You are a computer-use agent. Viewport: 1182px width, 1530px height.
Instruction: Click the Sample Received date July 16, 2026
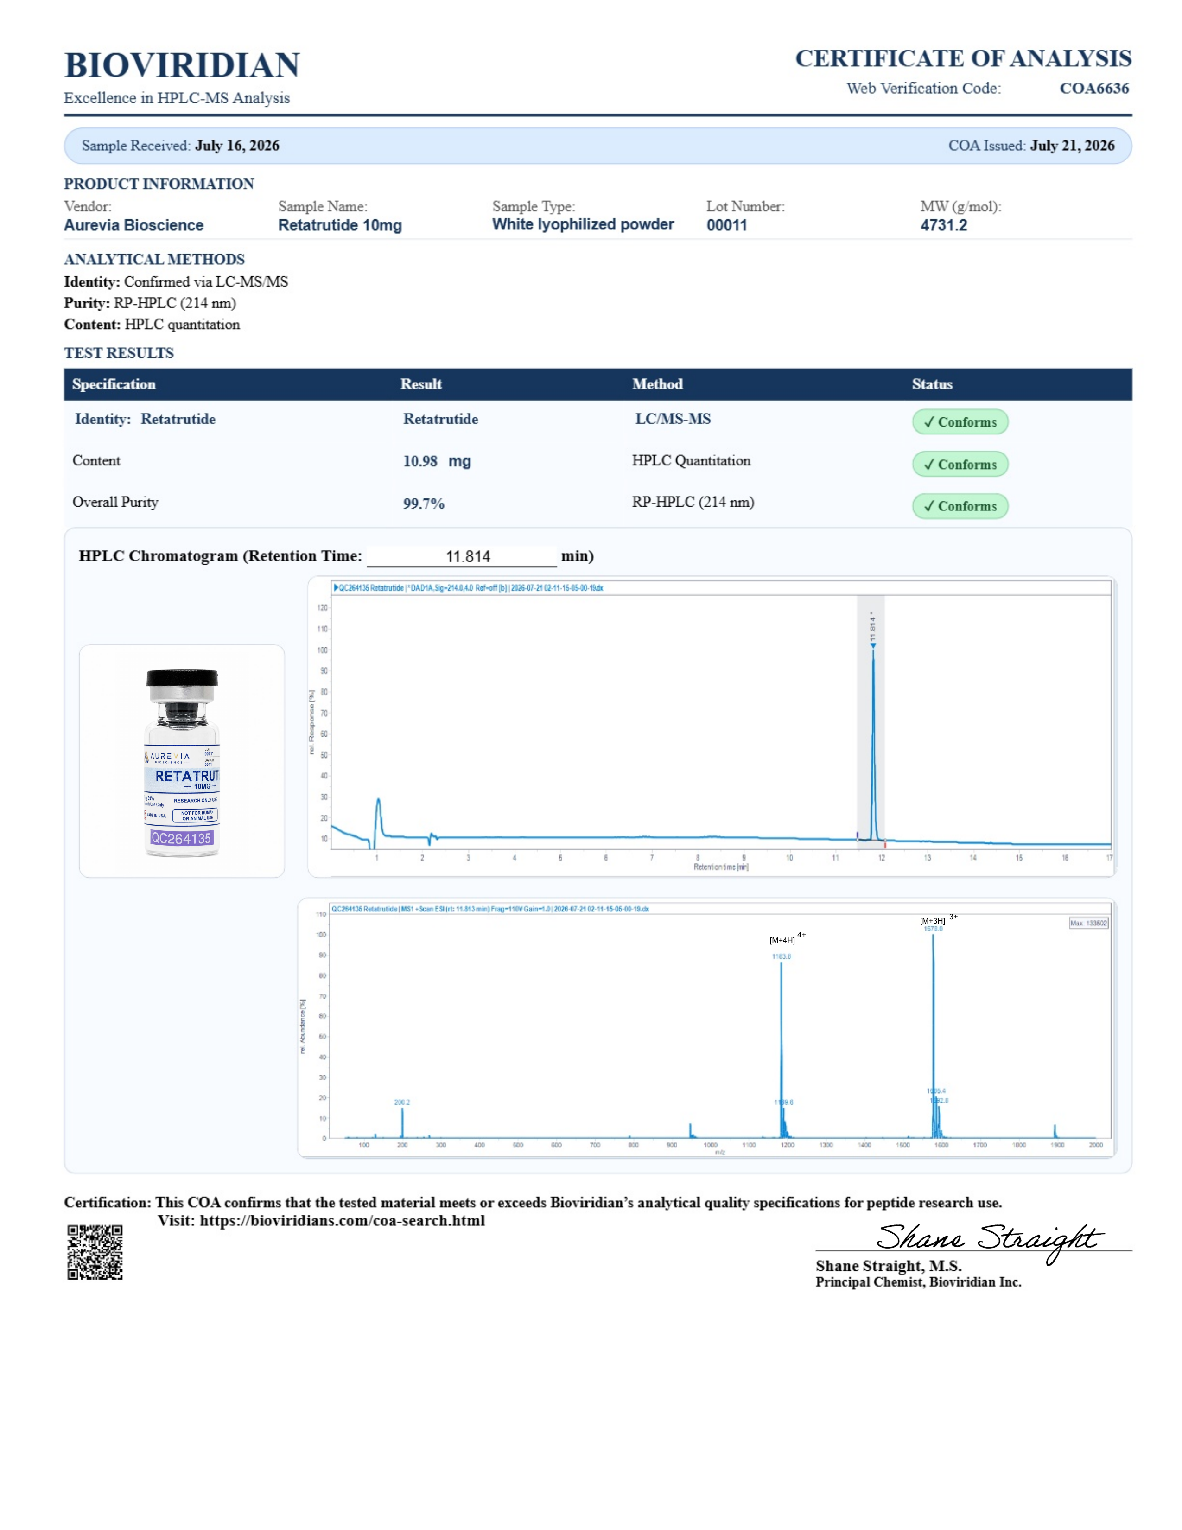pyautogui.click(x=237, y=146)
